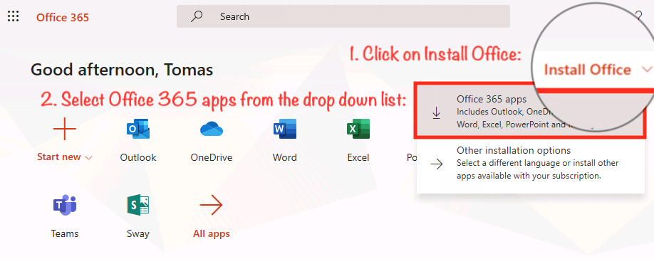The image size is (654, 259).
Task: Click the right arrow beside Other installation options
Action: pyautogui.click(x=437, y=164)
